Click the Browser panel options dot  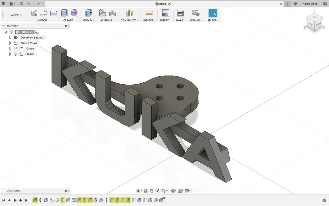tap(66, 26)
